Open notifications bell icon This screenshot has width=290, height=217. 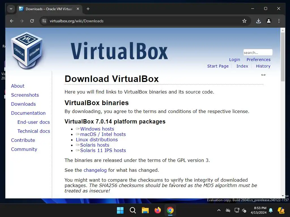271,210
